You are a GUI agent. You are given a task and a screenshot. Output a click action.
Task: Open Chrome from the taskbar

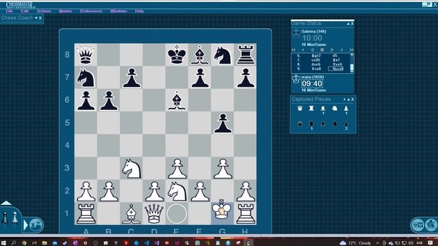[x=24, y=243]
